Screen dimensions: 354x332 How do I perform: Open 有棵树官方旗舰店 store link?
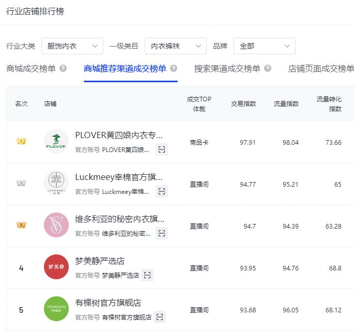pos(108,303)
